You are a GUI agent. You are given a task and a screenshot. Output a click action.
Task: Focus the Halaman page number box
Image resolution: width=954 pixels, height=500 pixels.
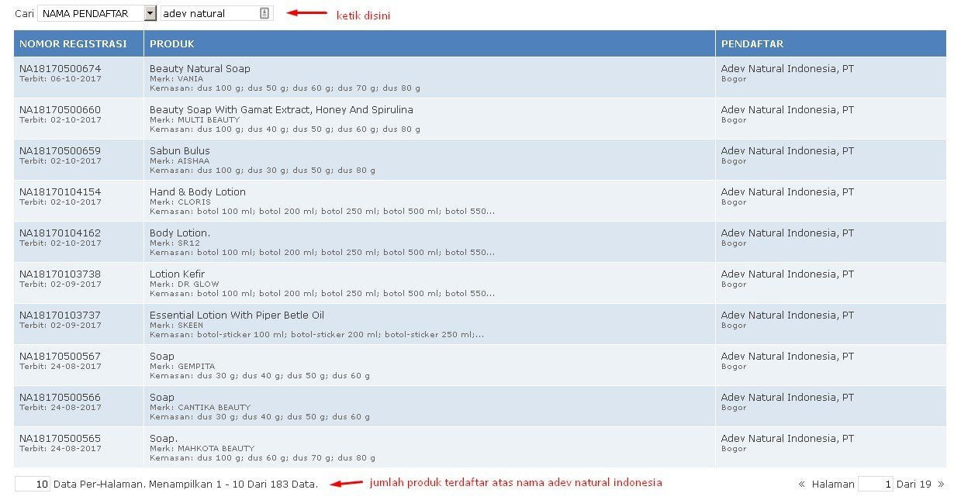point(876,484)
